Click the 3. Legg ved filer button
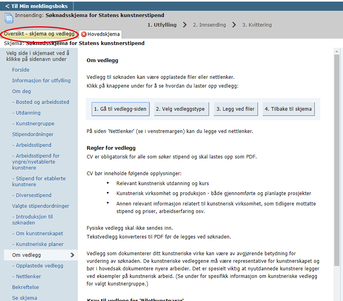The width and height of the screenshot is (343, 301). 236,109
